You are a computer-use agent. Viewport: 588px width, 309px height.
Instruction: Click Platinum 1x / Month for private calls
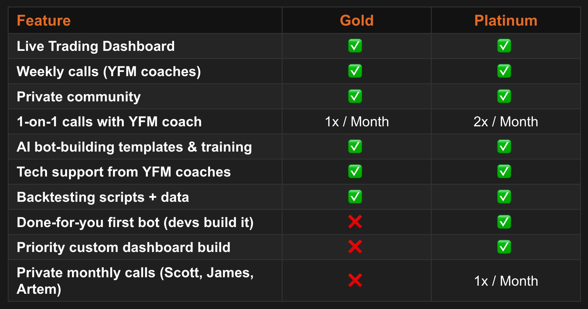506,281
